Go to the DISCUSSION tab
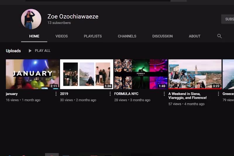The height and width of the screenshot is (156, 234). (162, 36)
